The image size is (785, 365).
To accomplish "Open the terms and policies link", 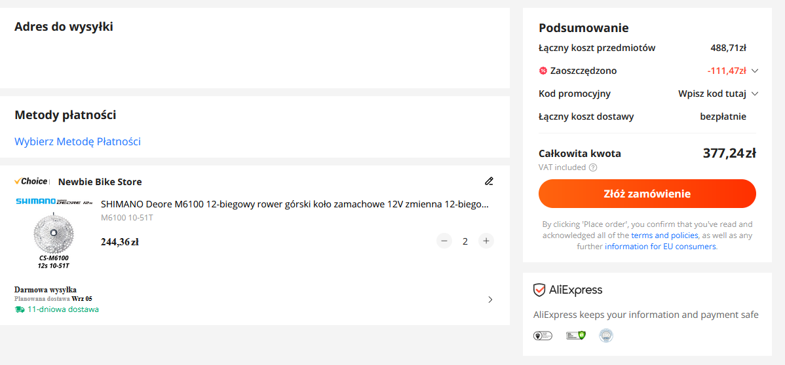I will [x=665, y=235].
